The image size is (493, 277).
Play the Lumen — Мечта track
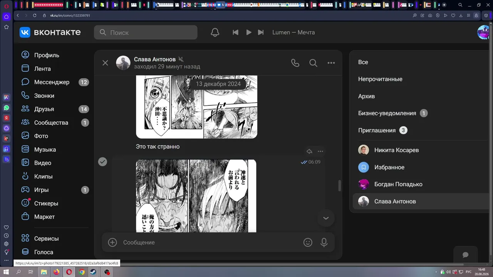tap(249, 32)
